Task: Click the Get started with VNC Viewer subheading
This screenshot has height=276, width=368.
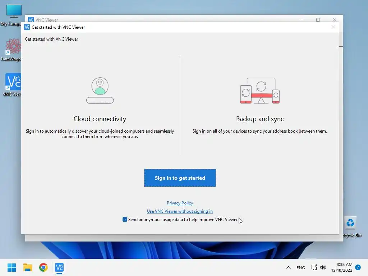Action: click(x=51, y=39)
